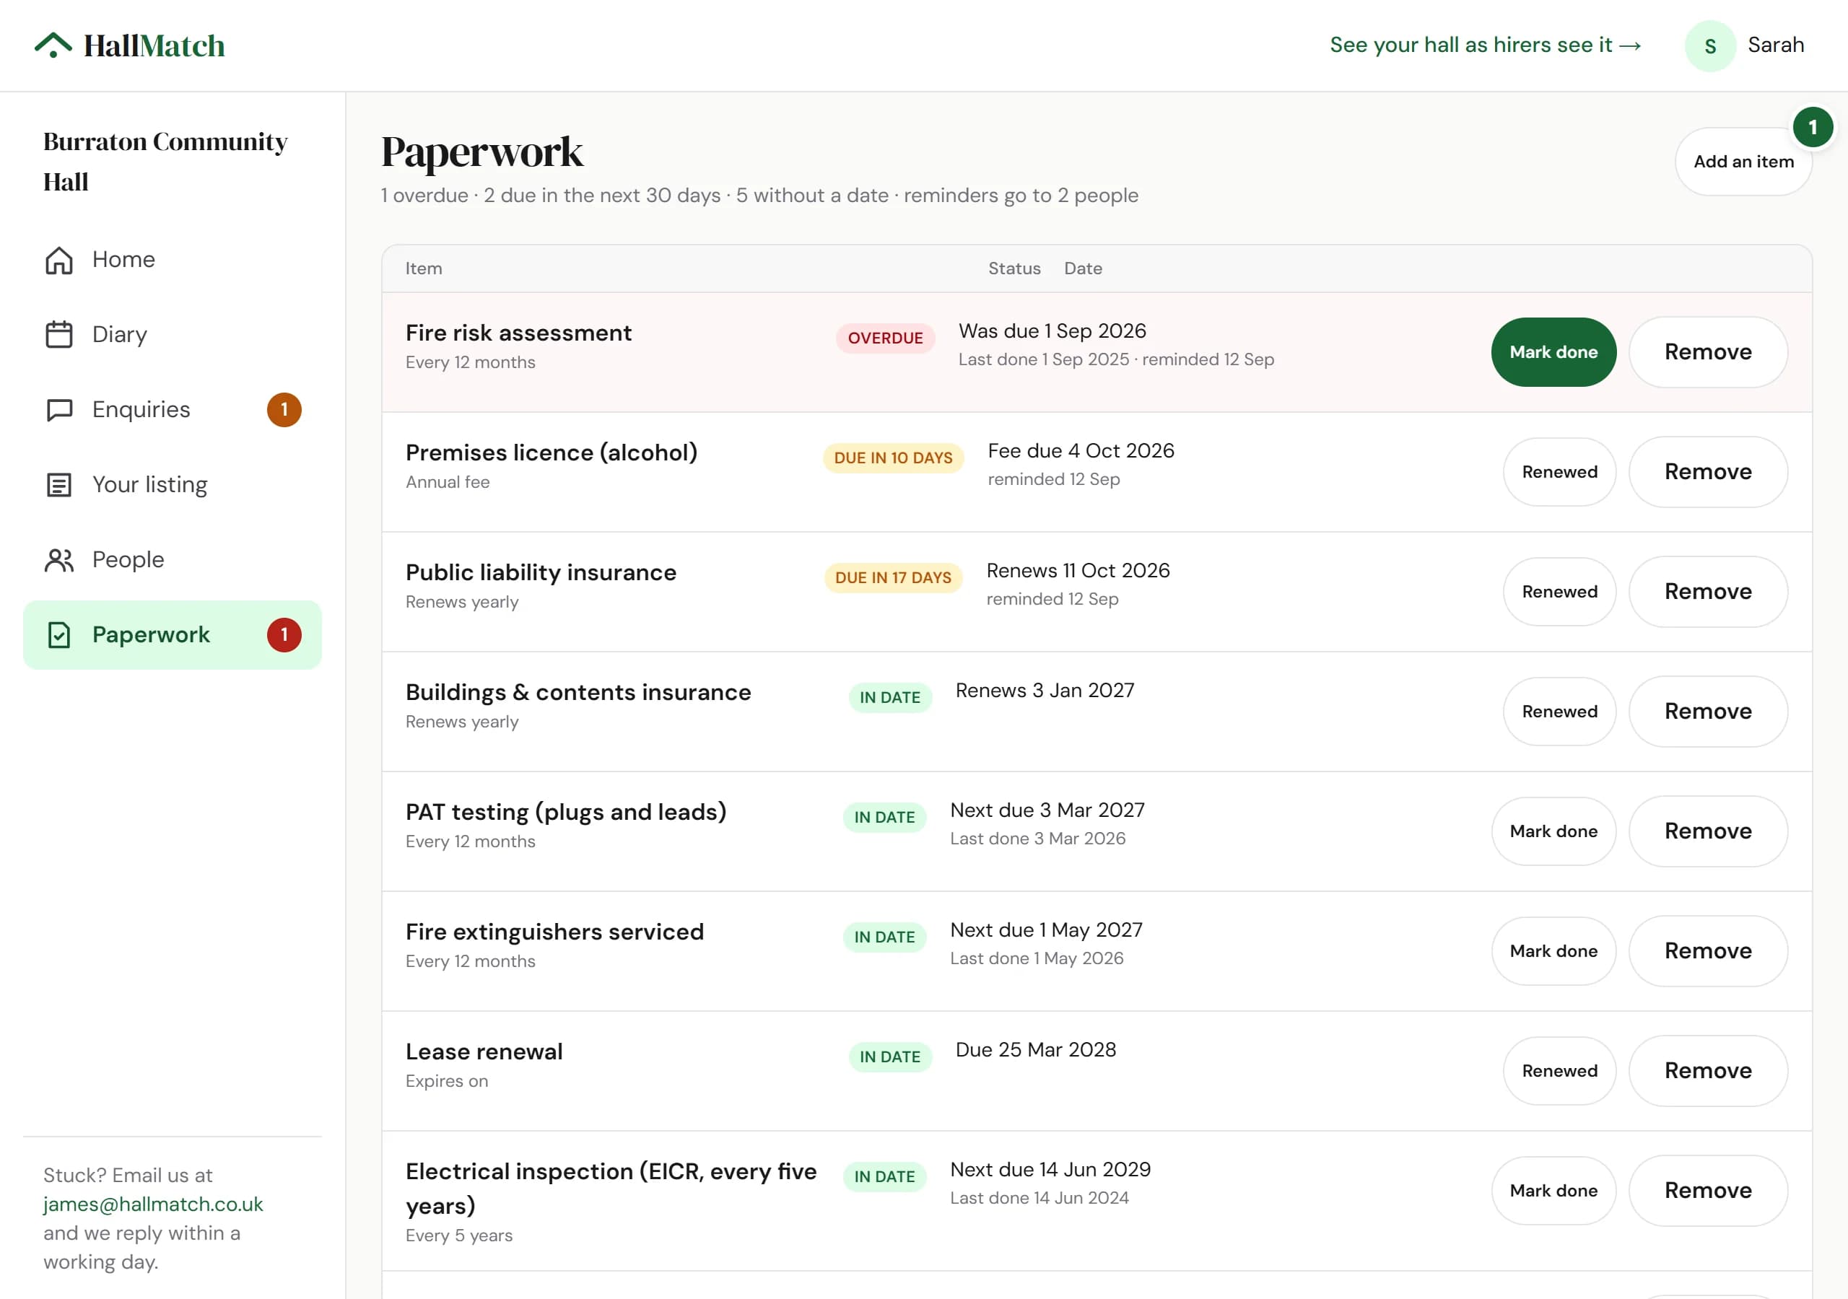Remove the Fire extinguishers serviced item
The width and height of the screenshot is (1848, 1299).
pos(1708,952)
